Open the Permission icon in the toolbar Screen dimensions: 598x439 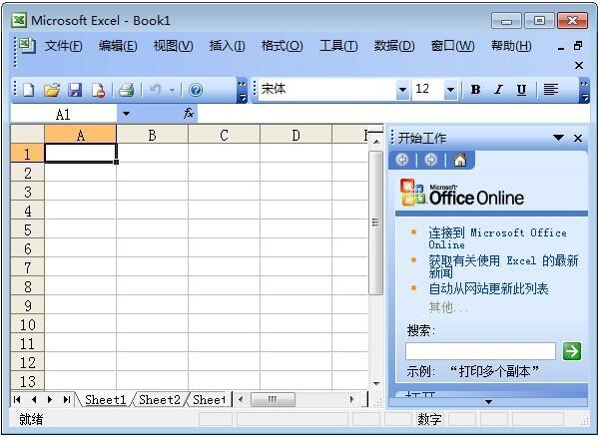tap(99, 90)
